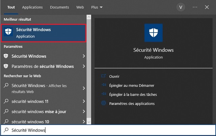Choose Épingler au menu Démarrer

[x=132, y=85]
